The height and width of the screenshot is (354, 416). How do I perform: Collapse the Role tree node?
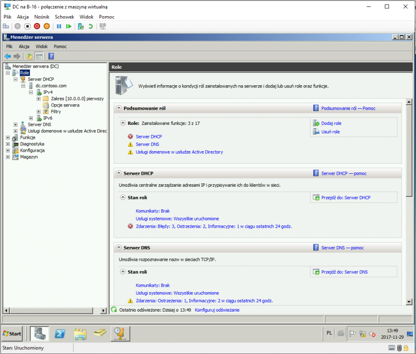pyautogui.click(x=8, y=73)
